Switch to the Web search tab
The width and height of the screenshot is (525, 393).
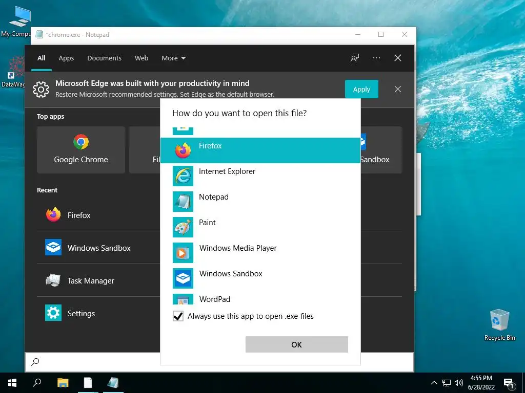pyautogui.click(x=142, y=58)
